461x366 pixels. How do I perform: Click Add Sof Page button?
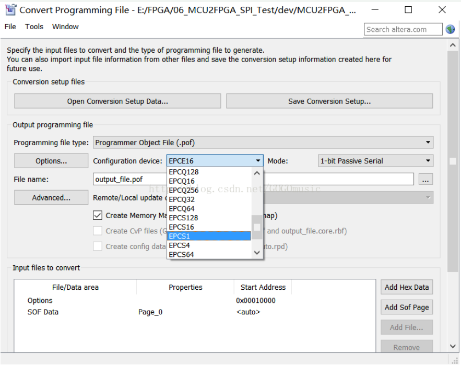pyautogui.click(x=407, y=307)
